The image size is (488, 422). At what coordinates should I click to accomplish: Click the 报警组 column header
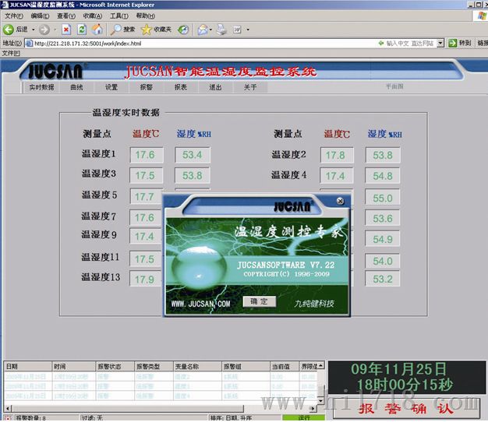tap(246, 367)
